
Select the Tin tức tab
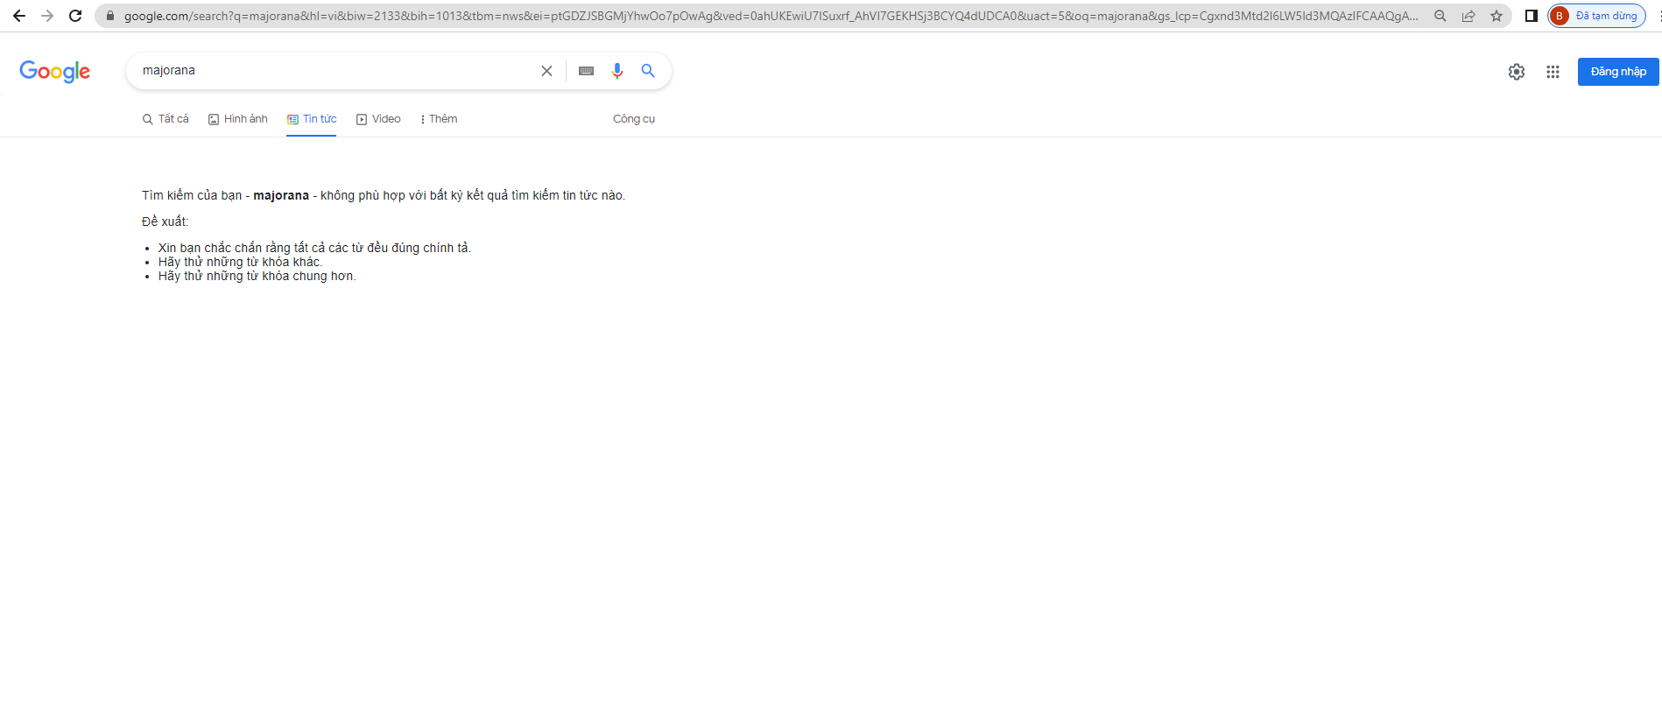pyautogui.click(x=312, y=119)
